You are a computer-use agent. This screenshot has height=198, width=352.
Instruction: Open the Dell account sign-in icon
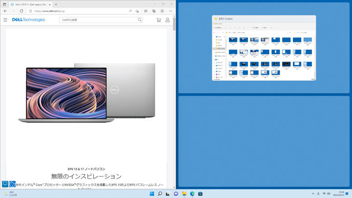pyautogui.click(x=168, y=20)
